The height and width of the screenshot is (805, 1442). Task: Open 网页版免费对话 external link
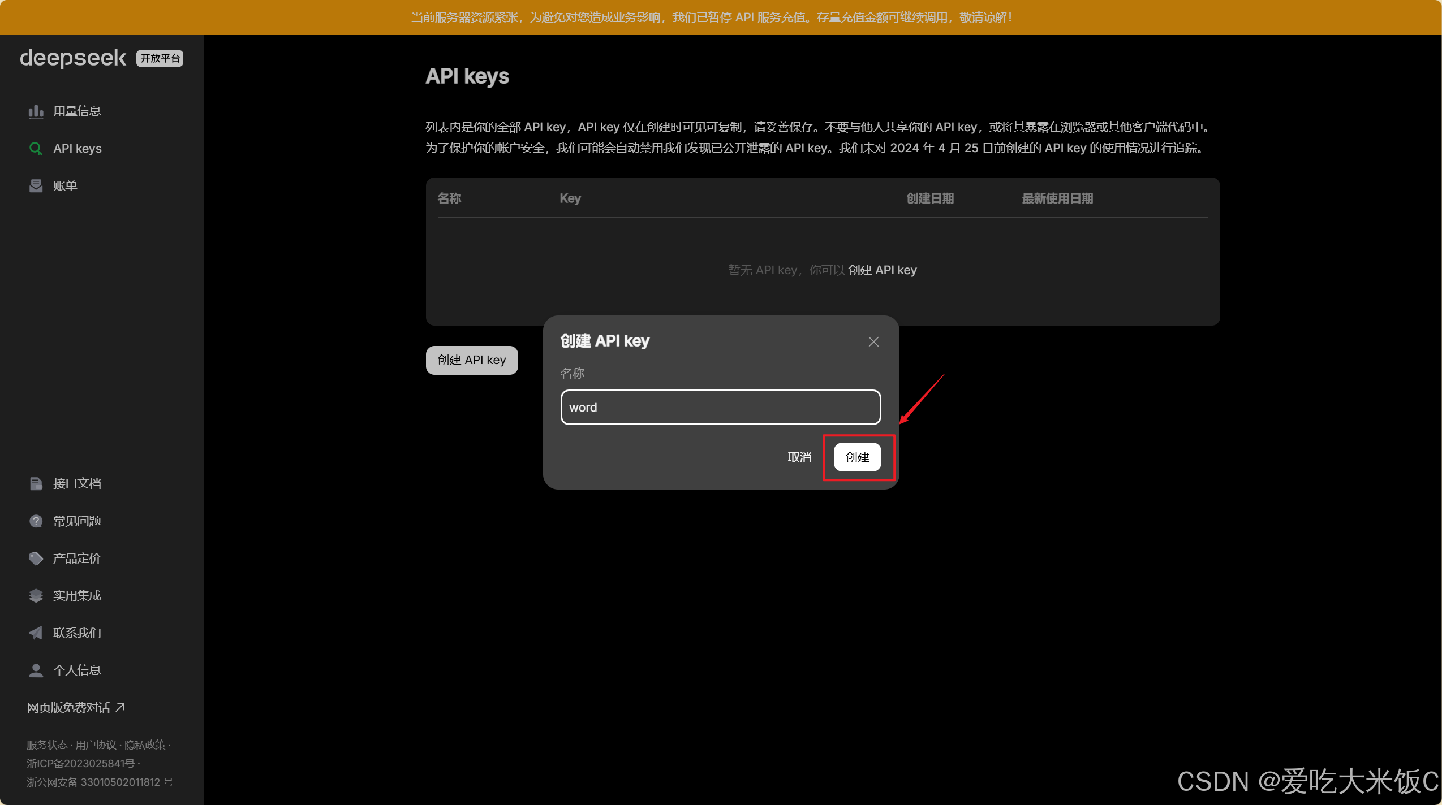coord(76,708)
